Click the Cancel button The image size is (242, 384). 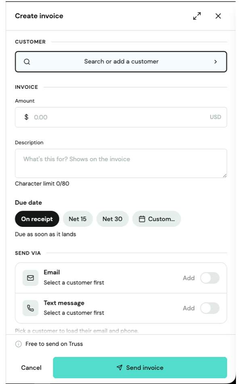tap(31, 367)
